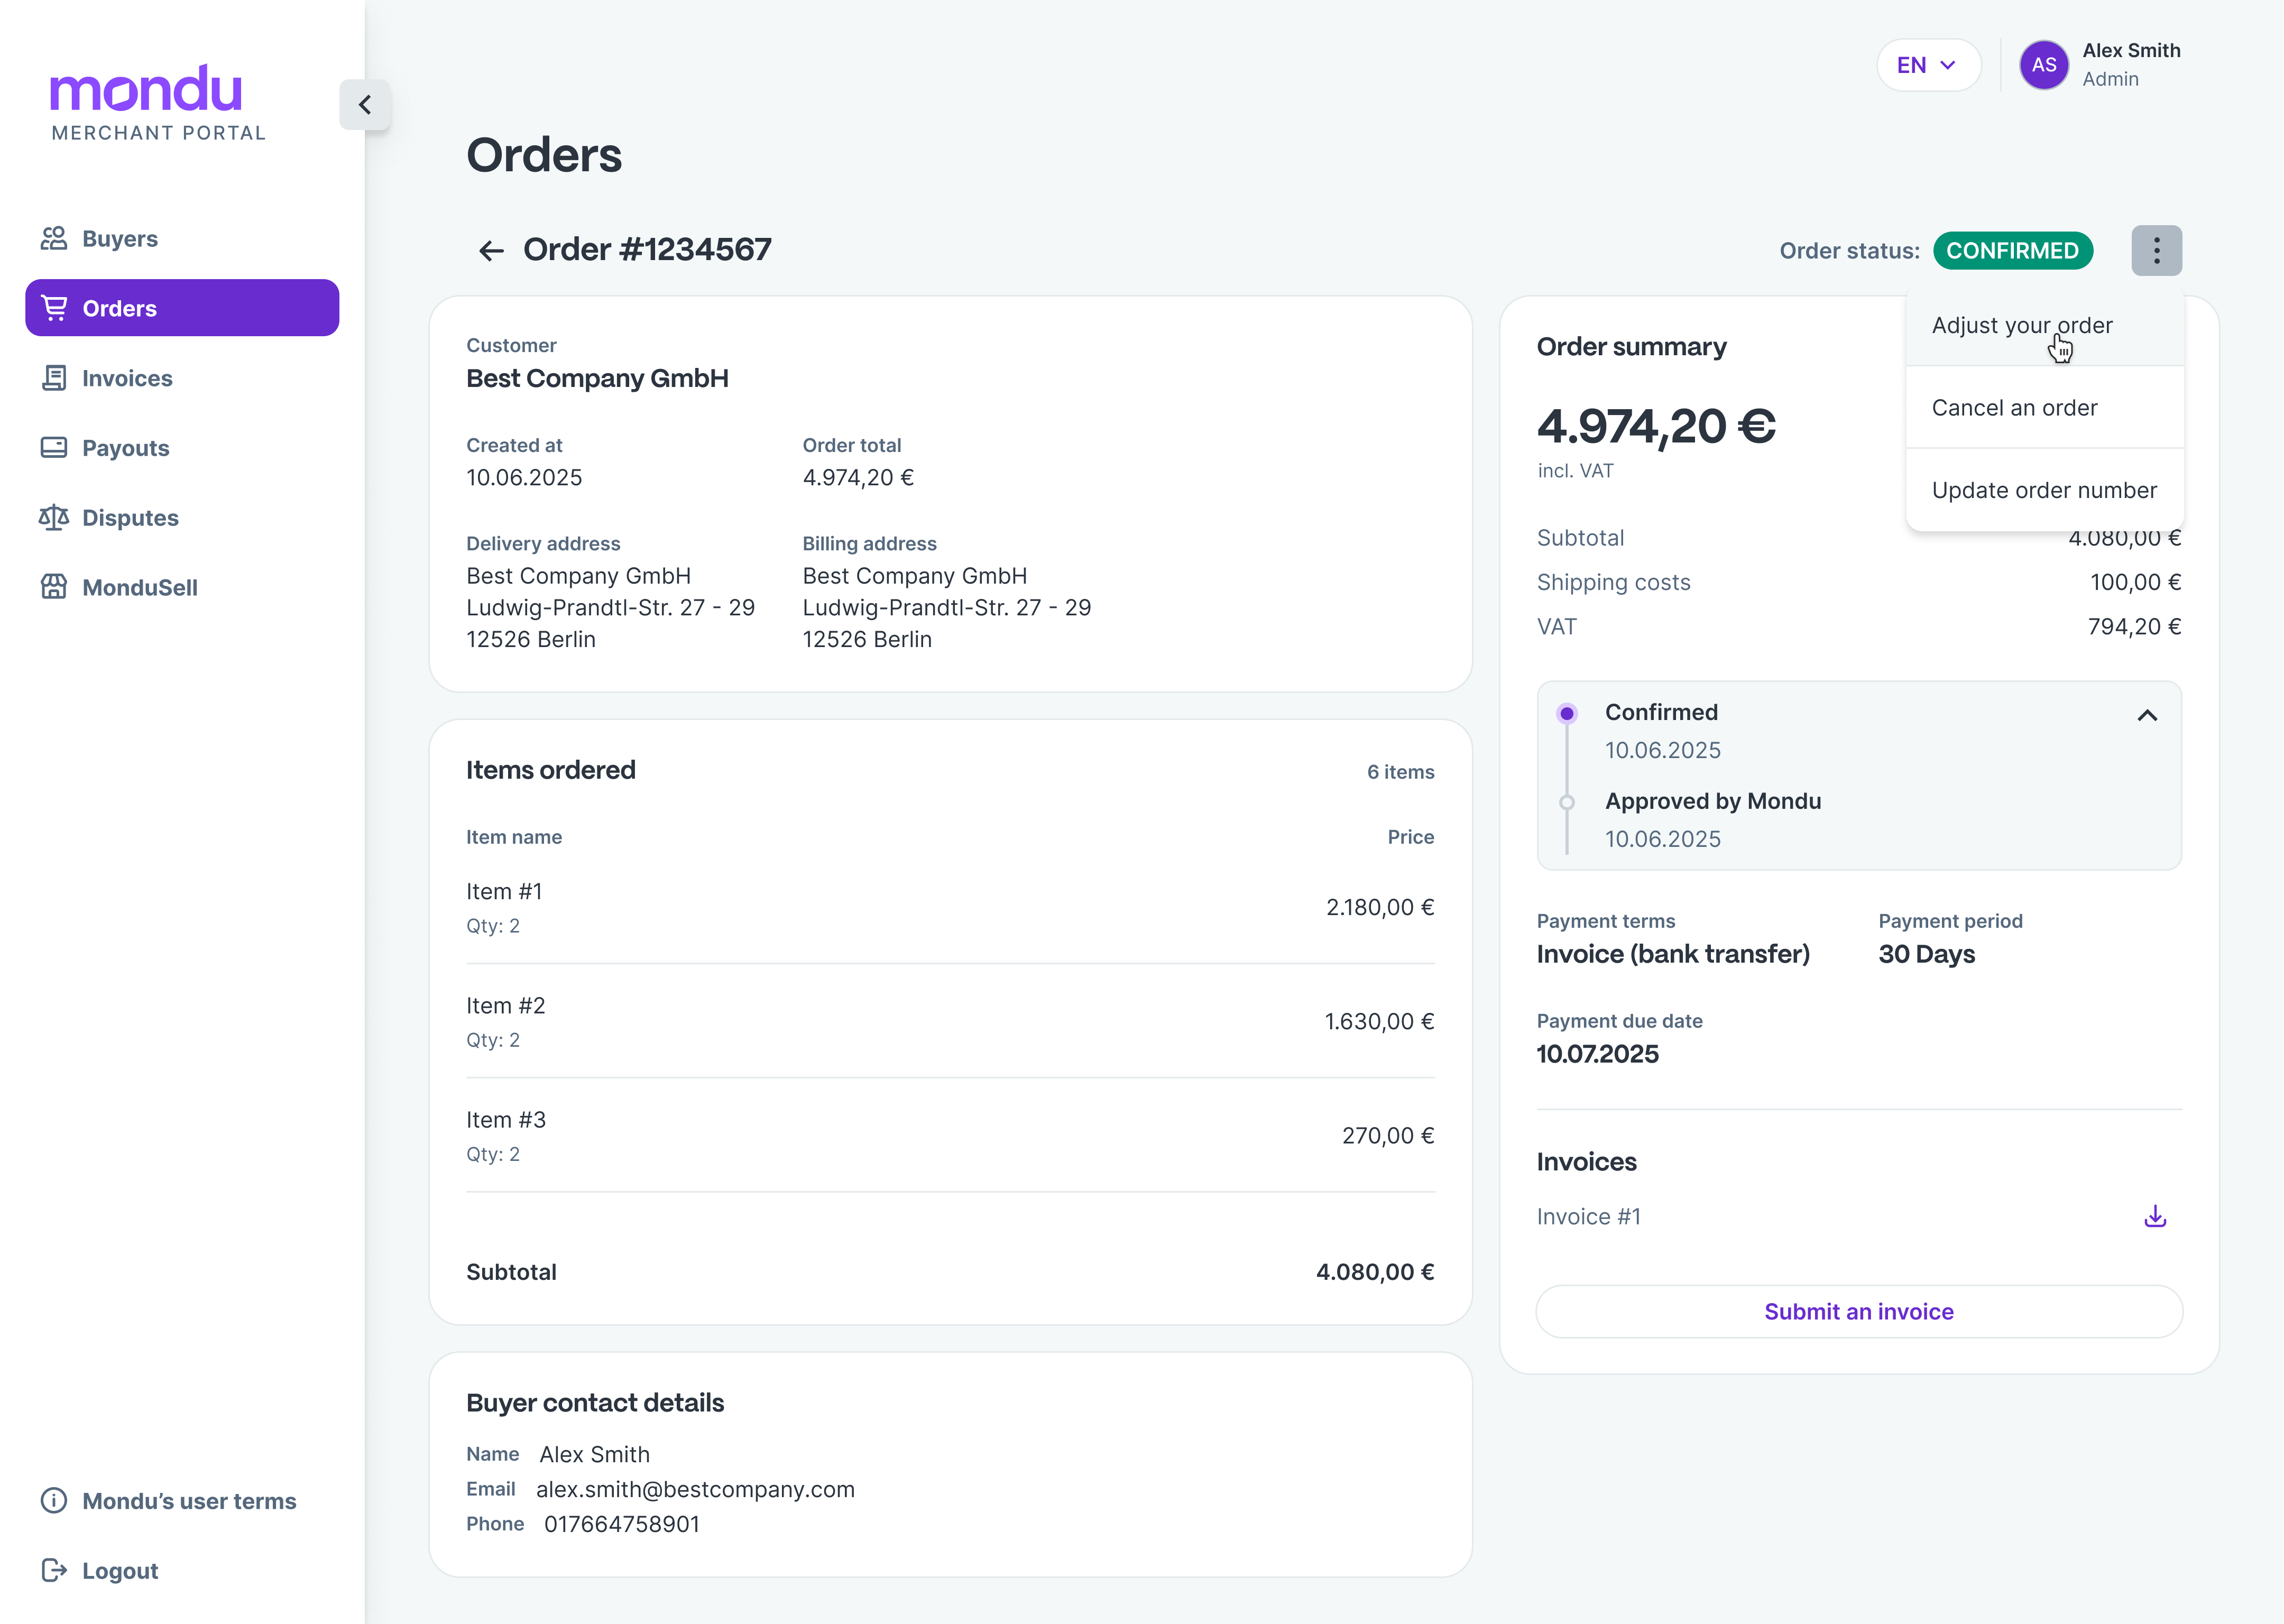The image size is (2284, 1624).
Task: Click the Logout exit icon
Action: pyautogui.click(x=54, y=1570)
